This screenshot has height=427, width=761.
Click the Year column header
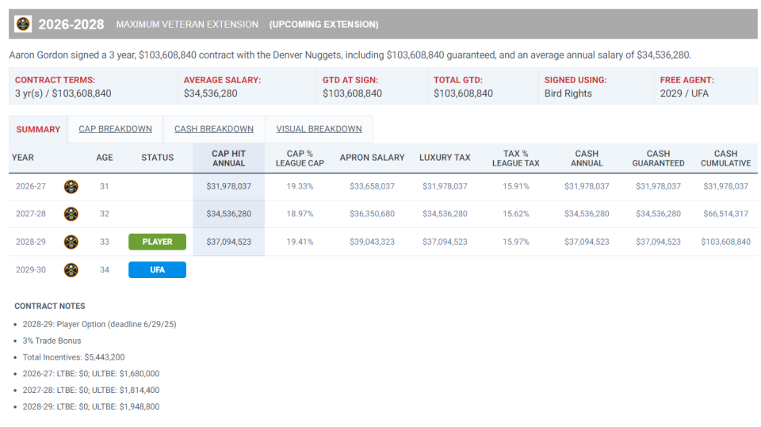click(23, 158)
